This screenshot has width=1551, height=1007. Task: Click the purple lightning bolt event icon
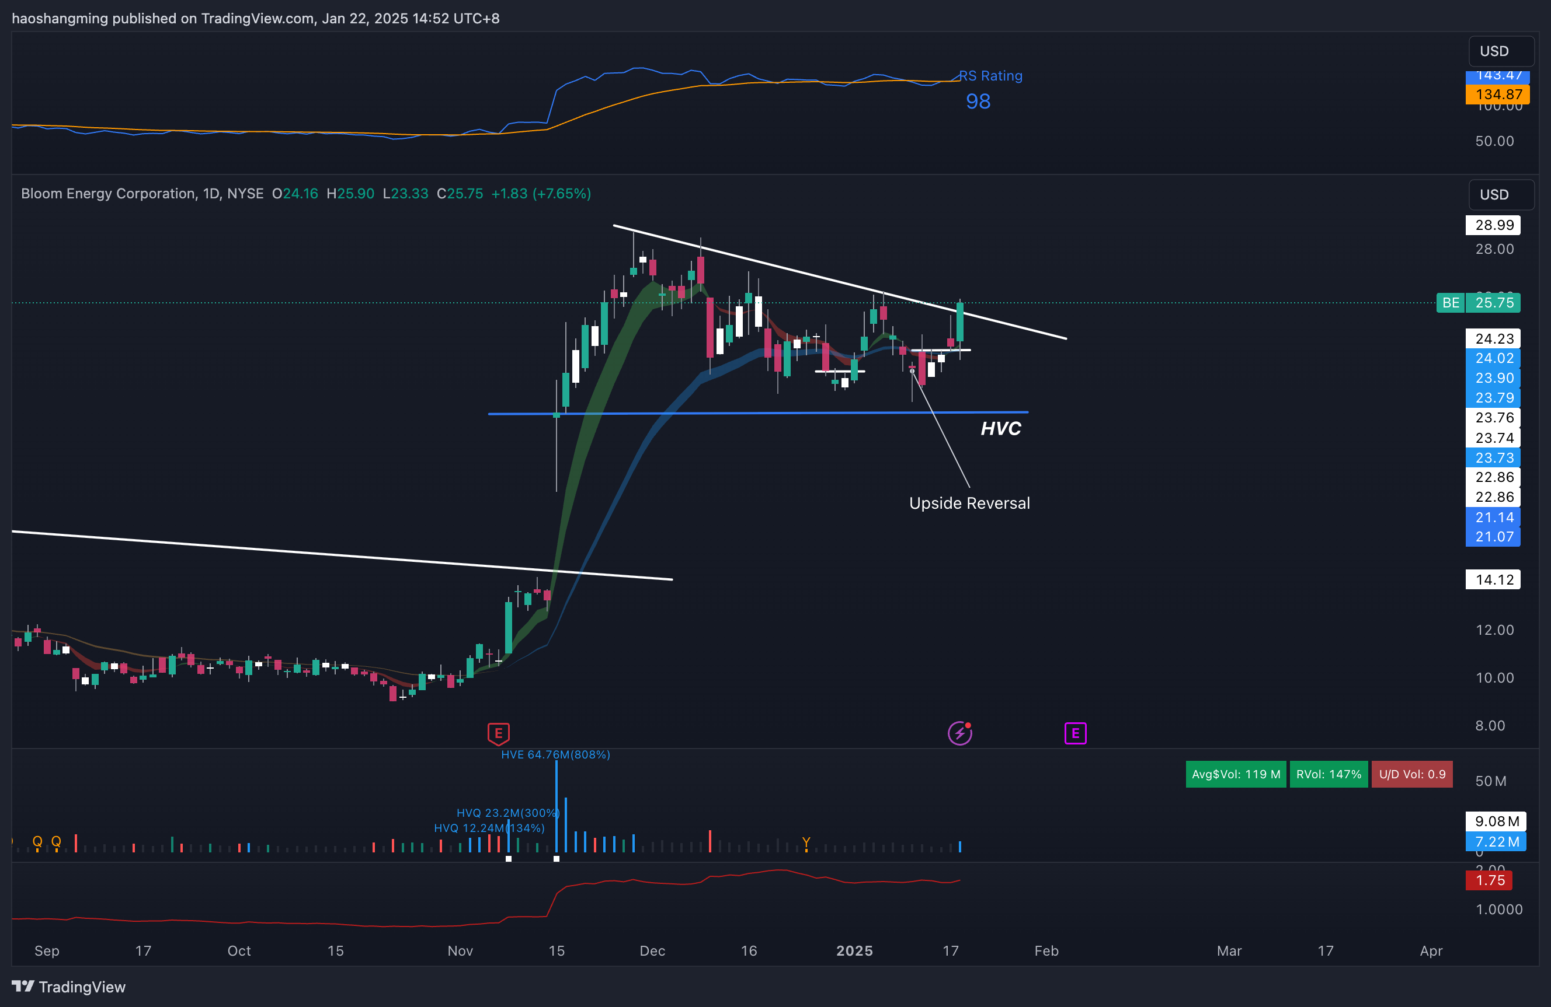tap(959, 733)
